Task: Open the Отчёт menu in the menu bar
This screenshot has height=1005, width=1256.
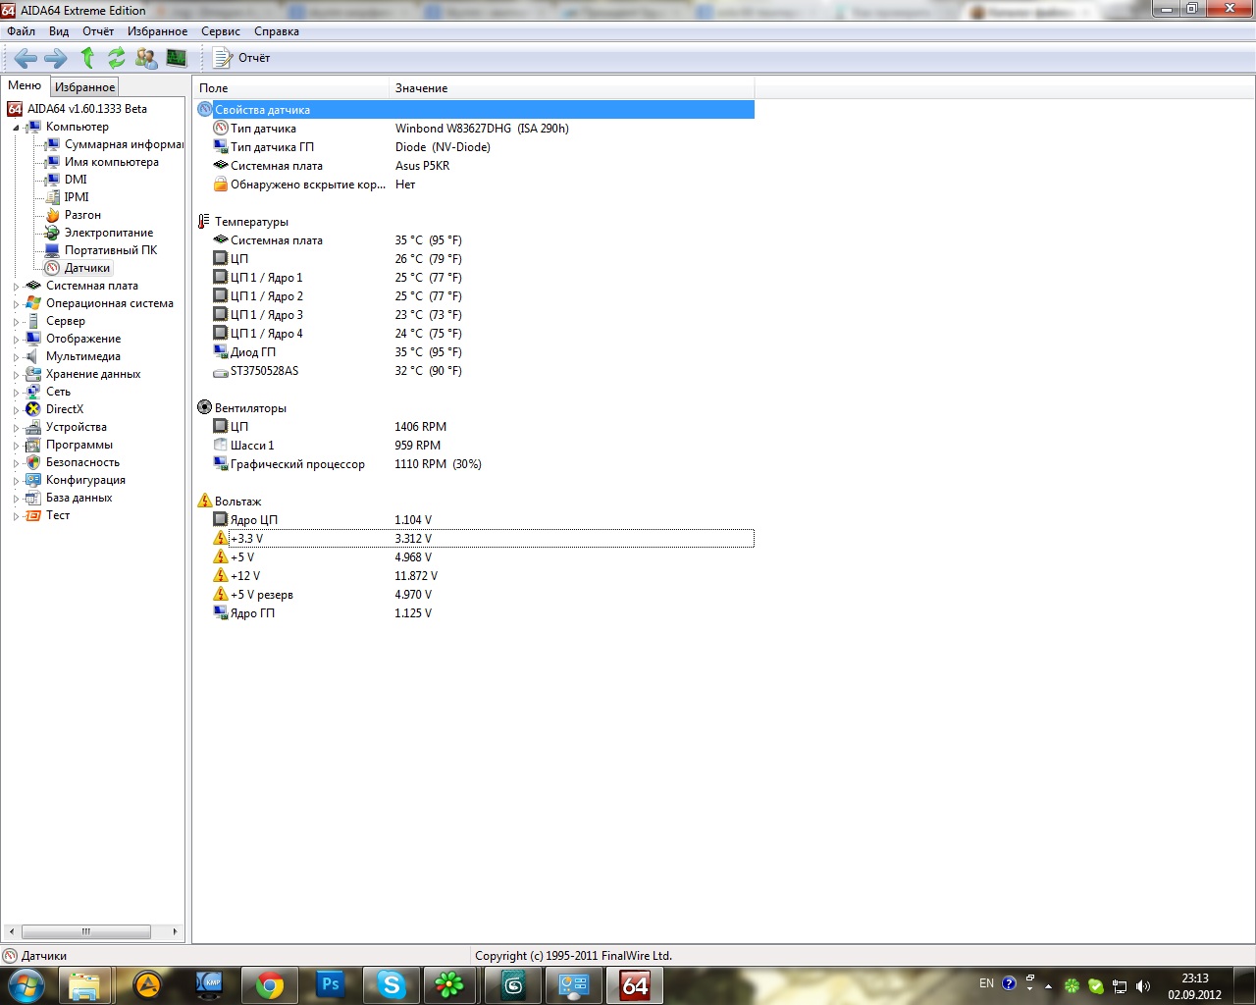Action: pos(98,31)
